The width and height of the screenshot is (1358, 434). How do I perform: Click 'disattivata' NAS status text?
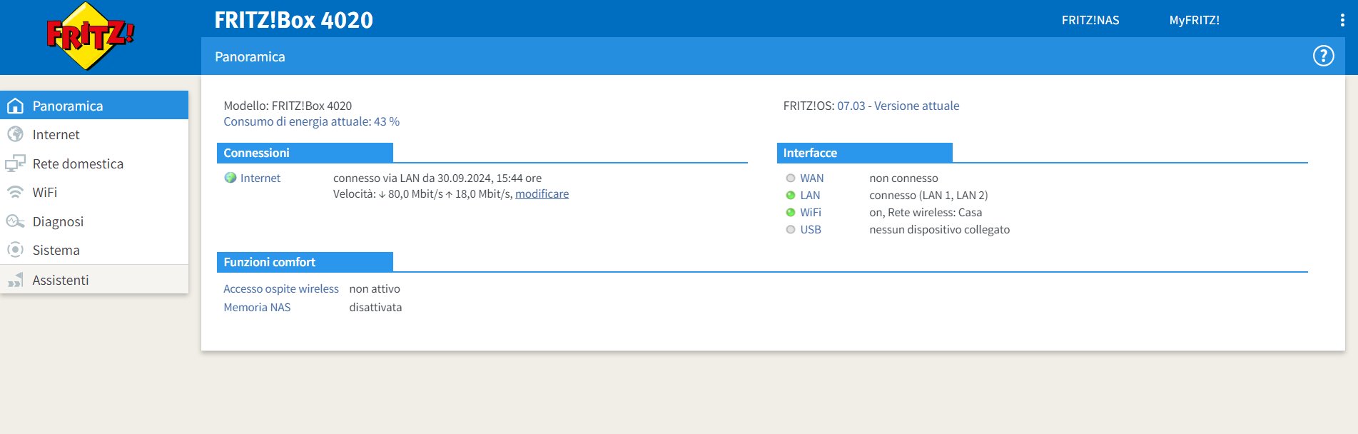click(x=375, y=307)
